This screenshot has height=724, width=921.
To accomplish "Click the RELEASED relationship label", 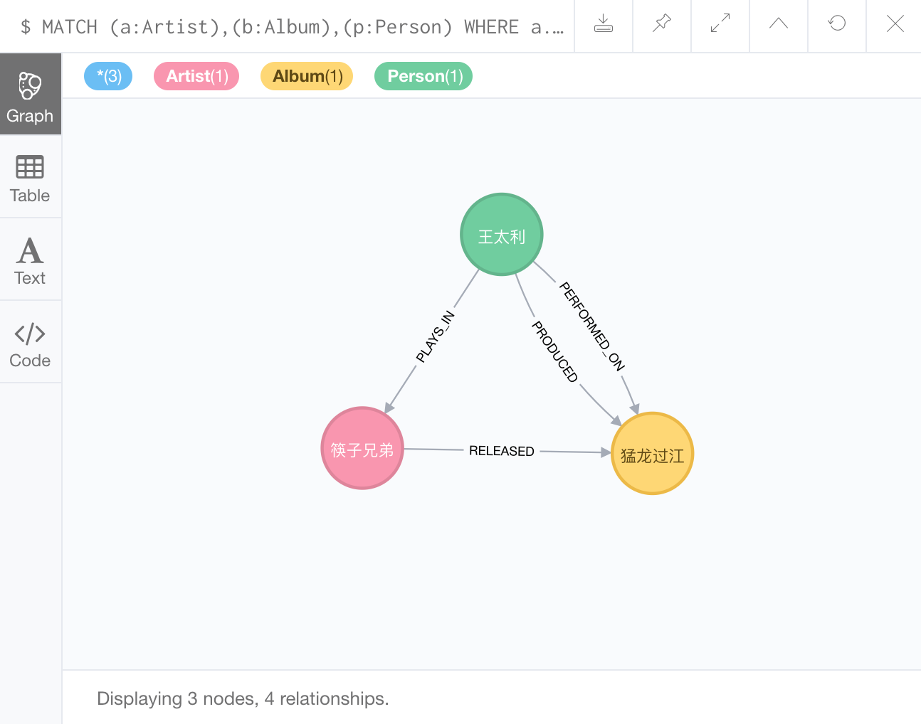I will [501, 451].
